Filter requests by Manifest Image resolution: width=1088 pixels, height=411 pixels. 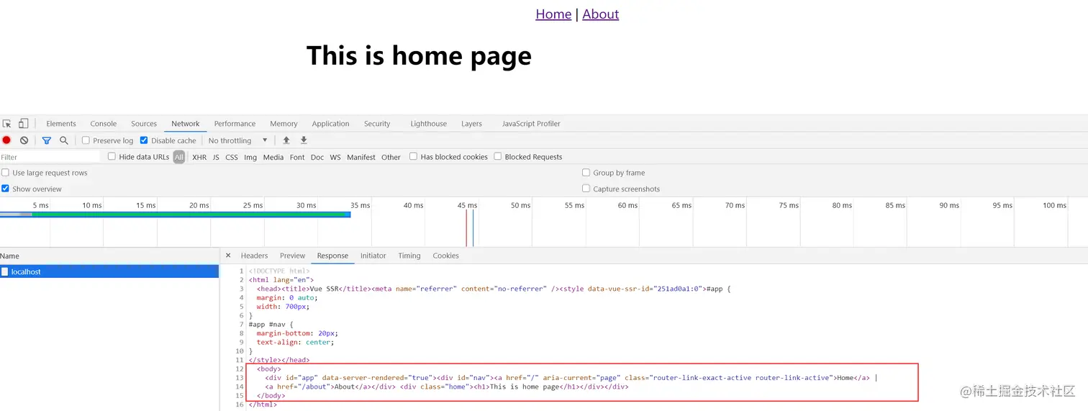coord(361,157)
